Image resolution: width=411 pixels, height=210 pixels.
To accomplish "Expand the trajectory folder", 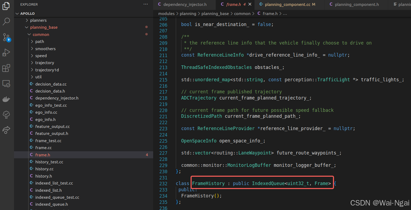I will click(44, 62).
